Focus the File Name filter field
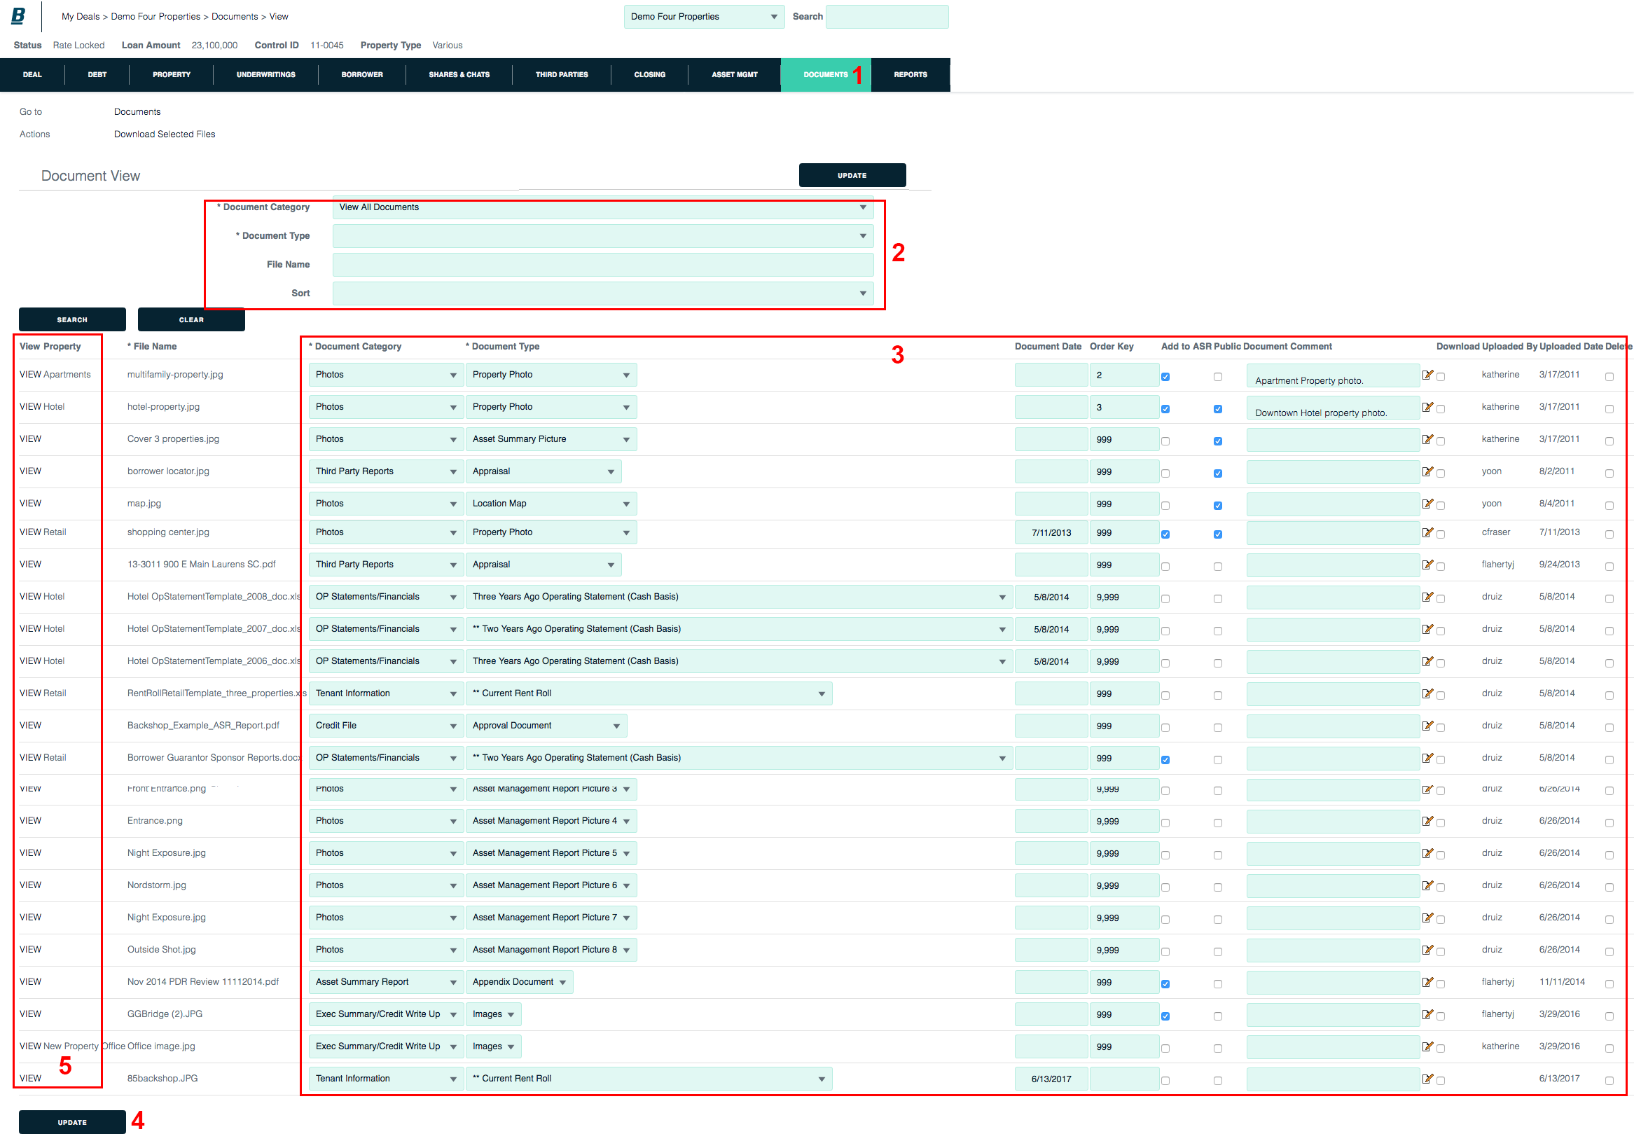1634x1134 pixels. tap(602, 265)
